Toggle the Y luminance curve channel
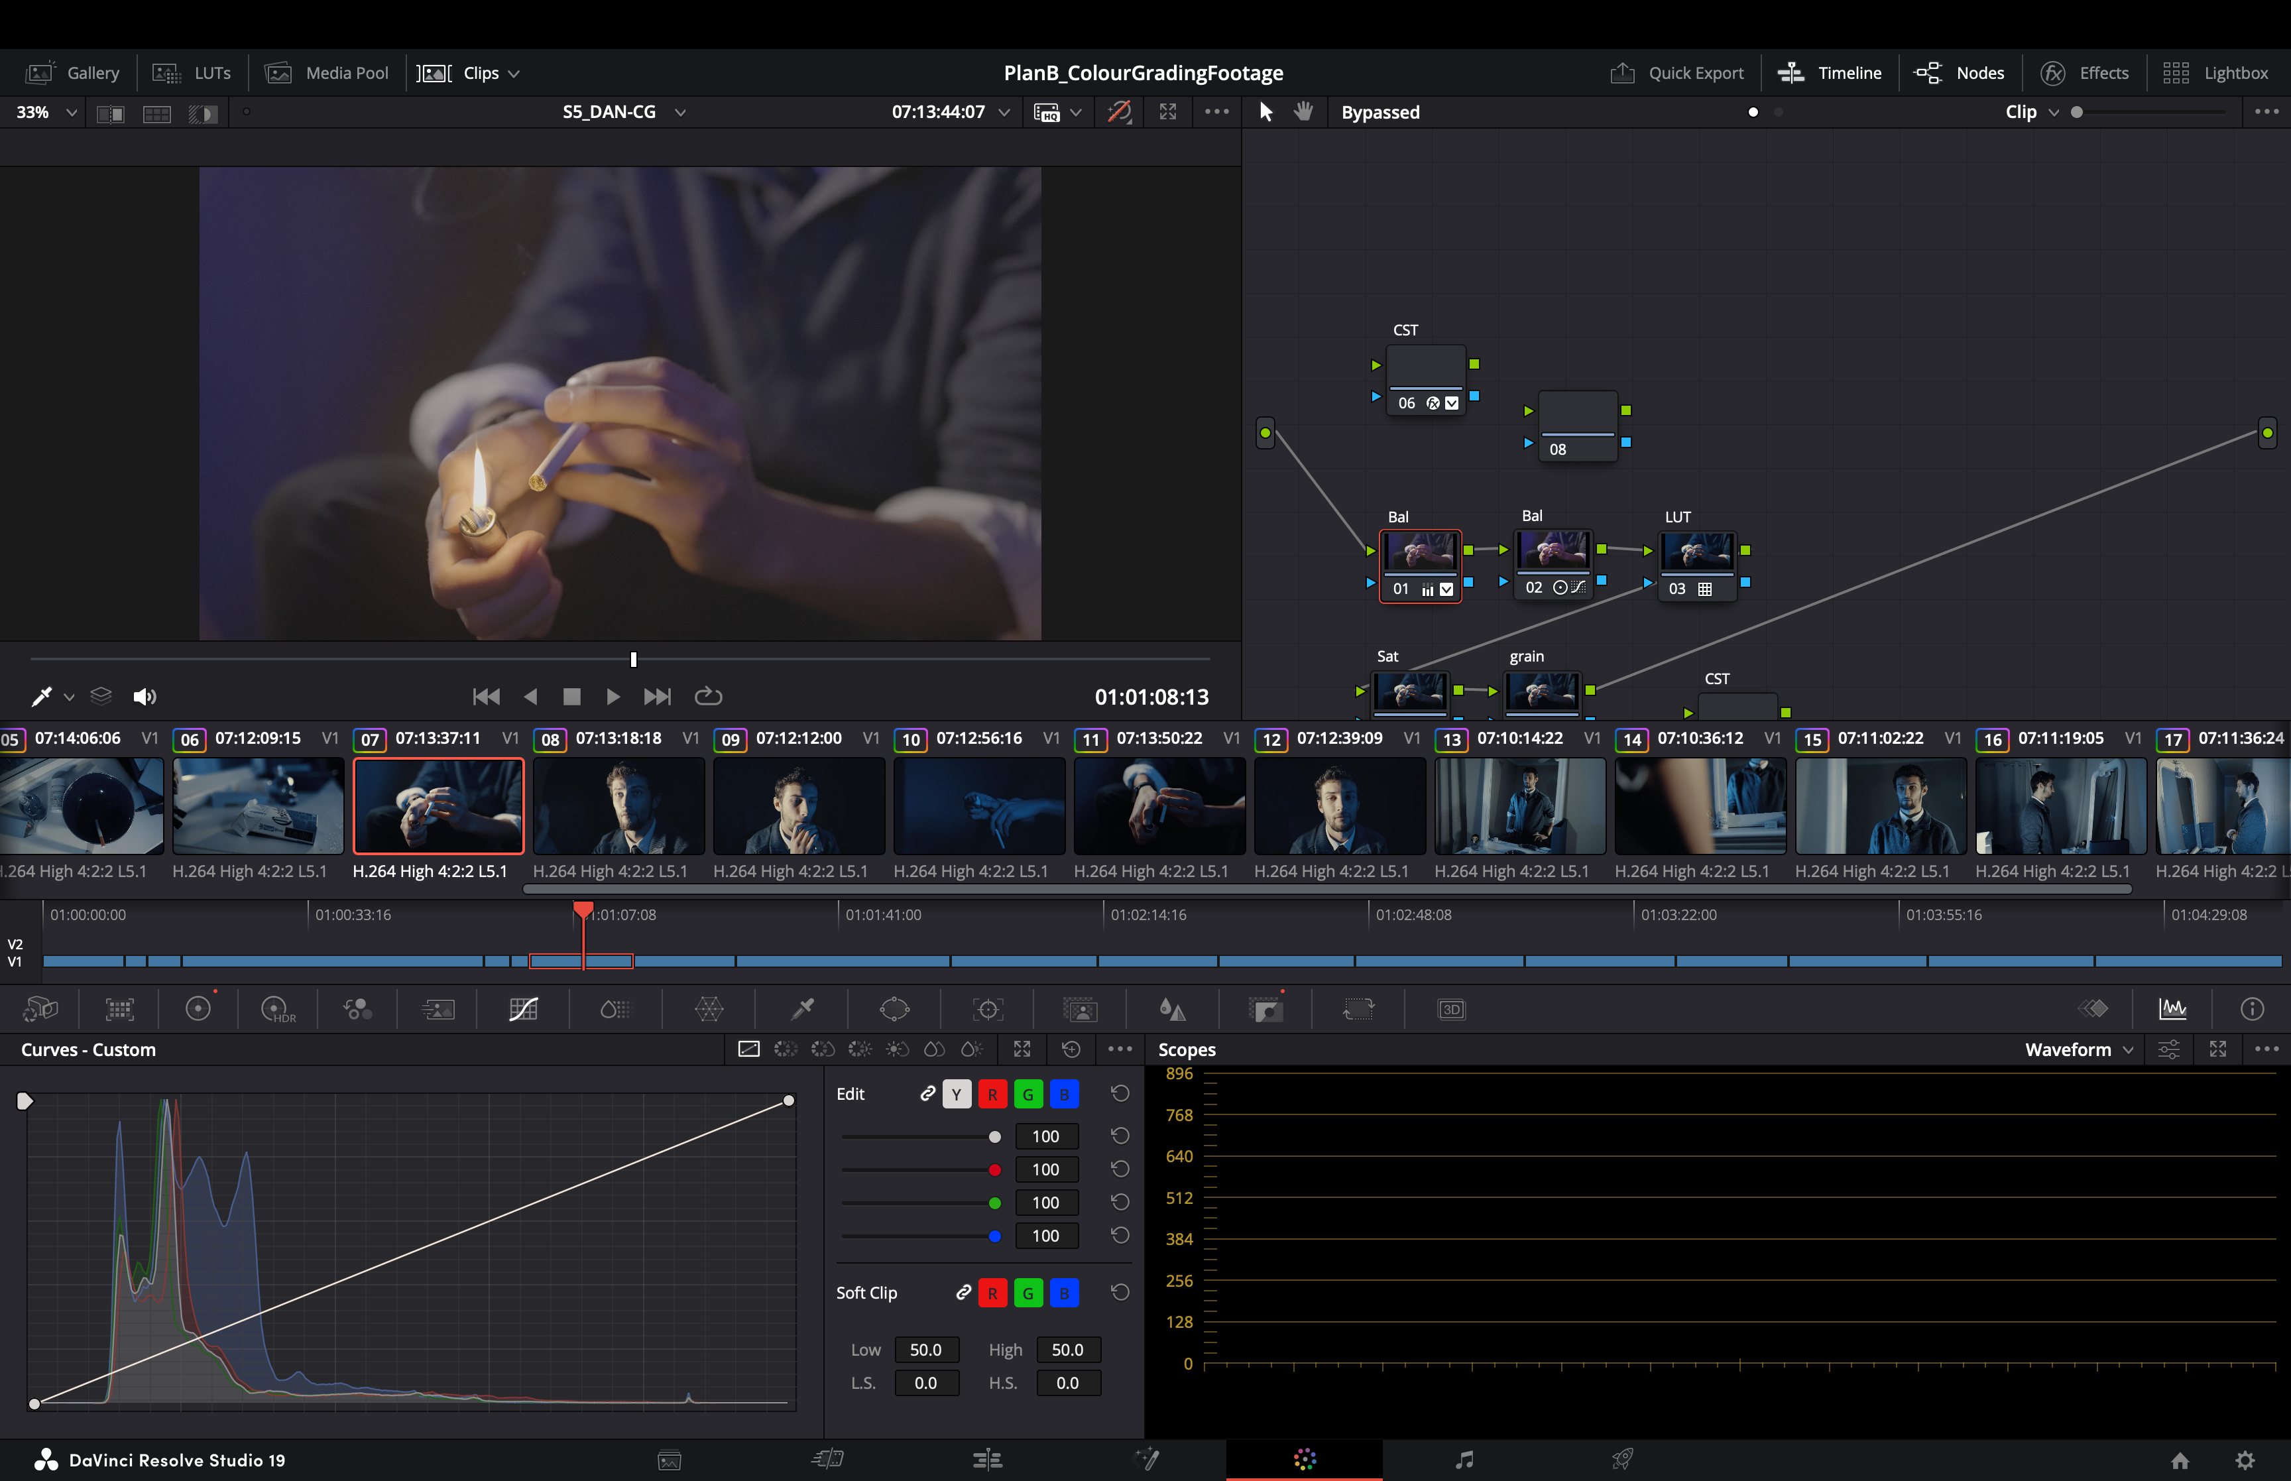The width and height of the screenshot is (2291, 1481). [x=956, y=1095]
